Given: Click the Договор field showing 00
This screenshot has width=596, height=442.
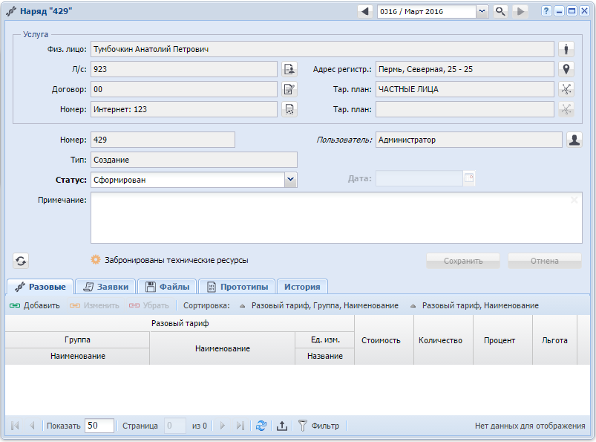Looking at the screenshot, I should point(184,89).
